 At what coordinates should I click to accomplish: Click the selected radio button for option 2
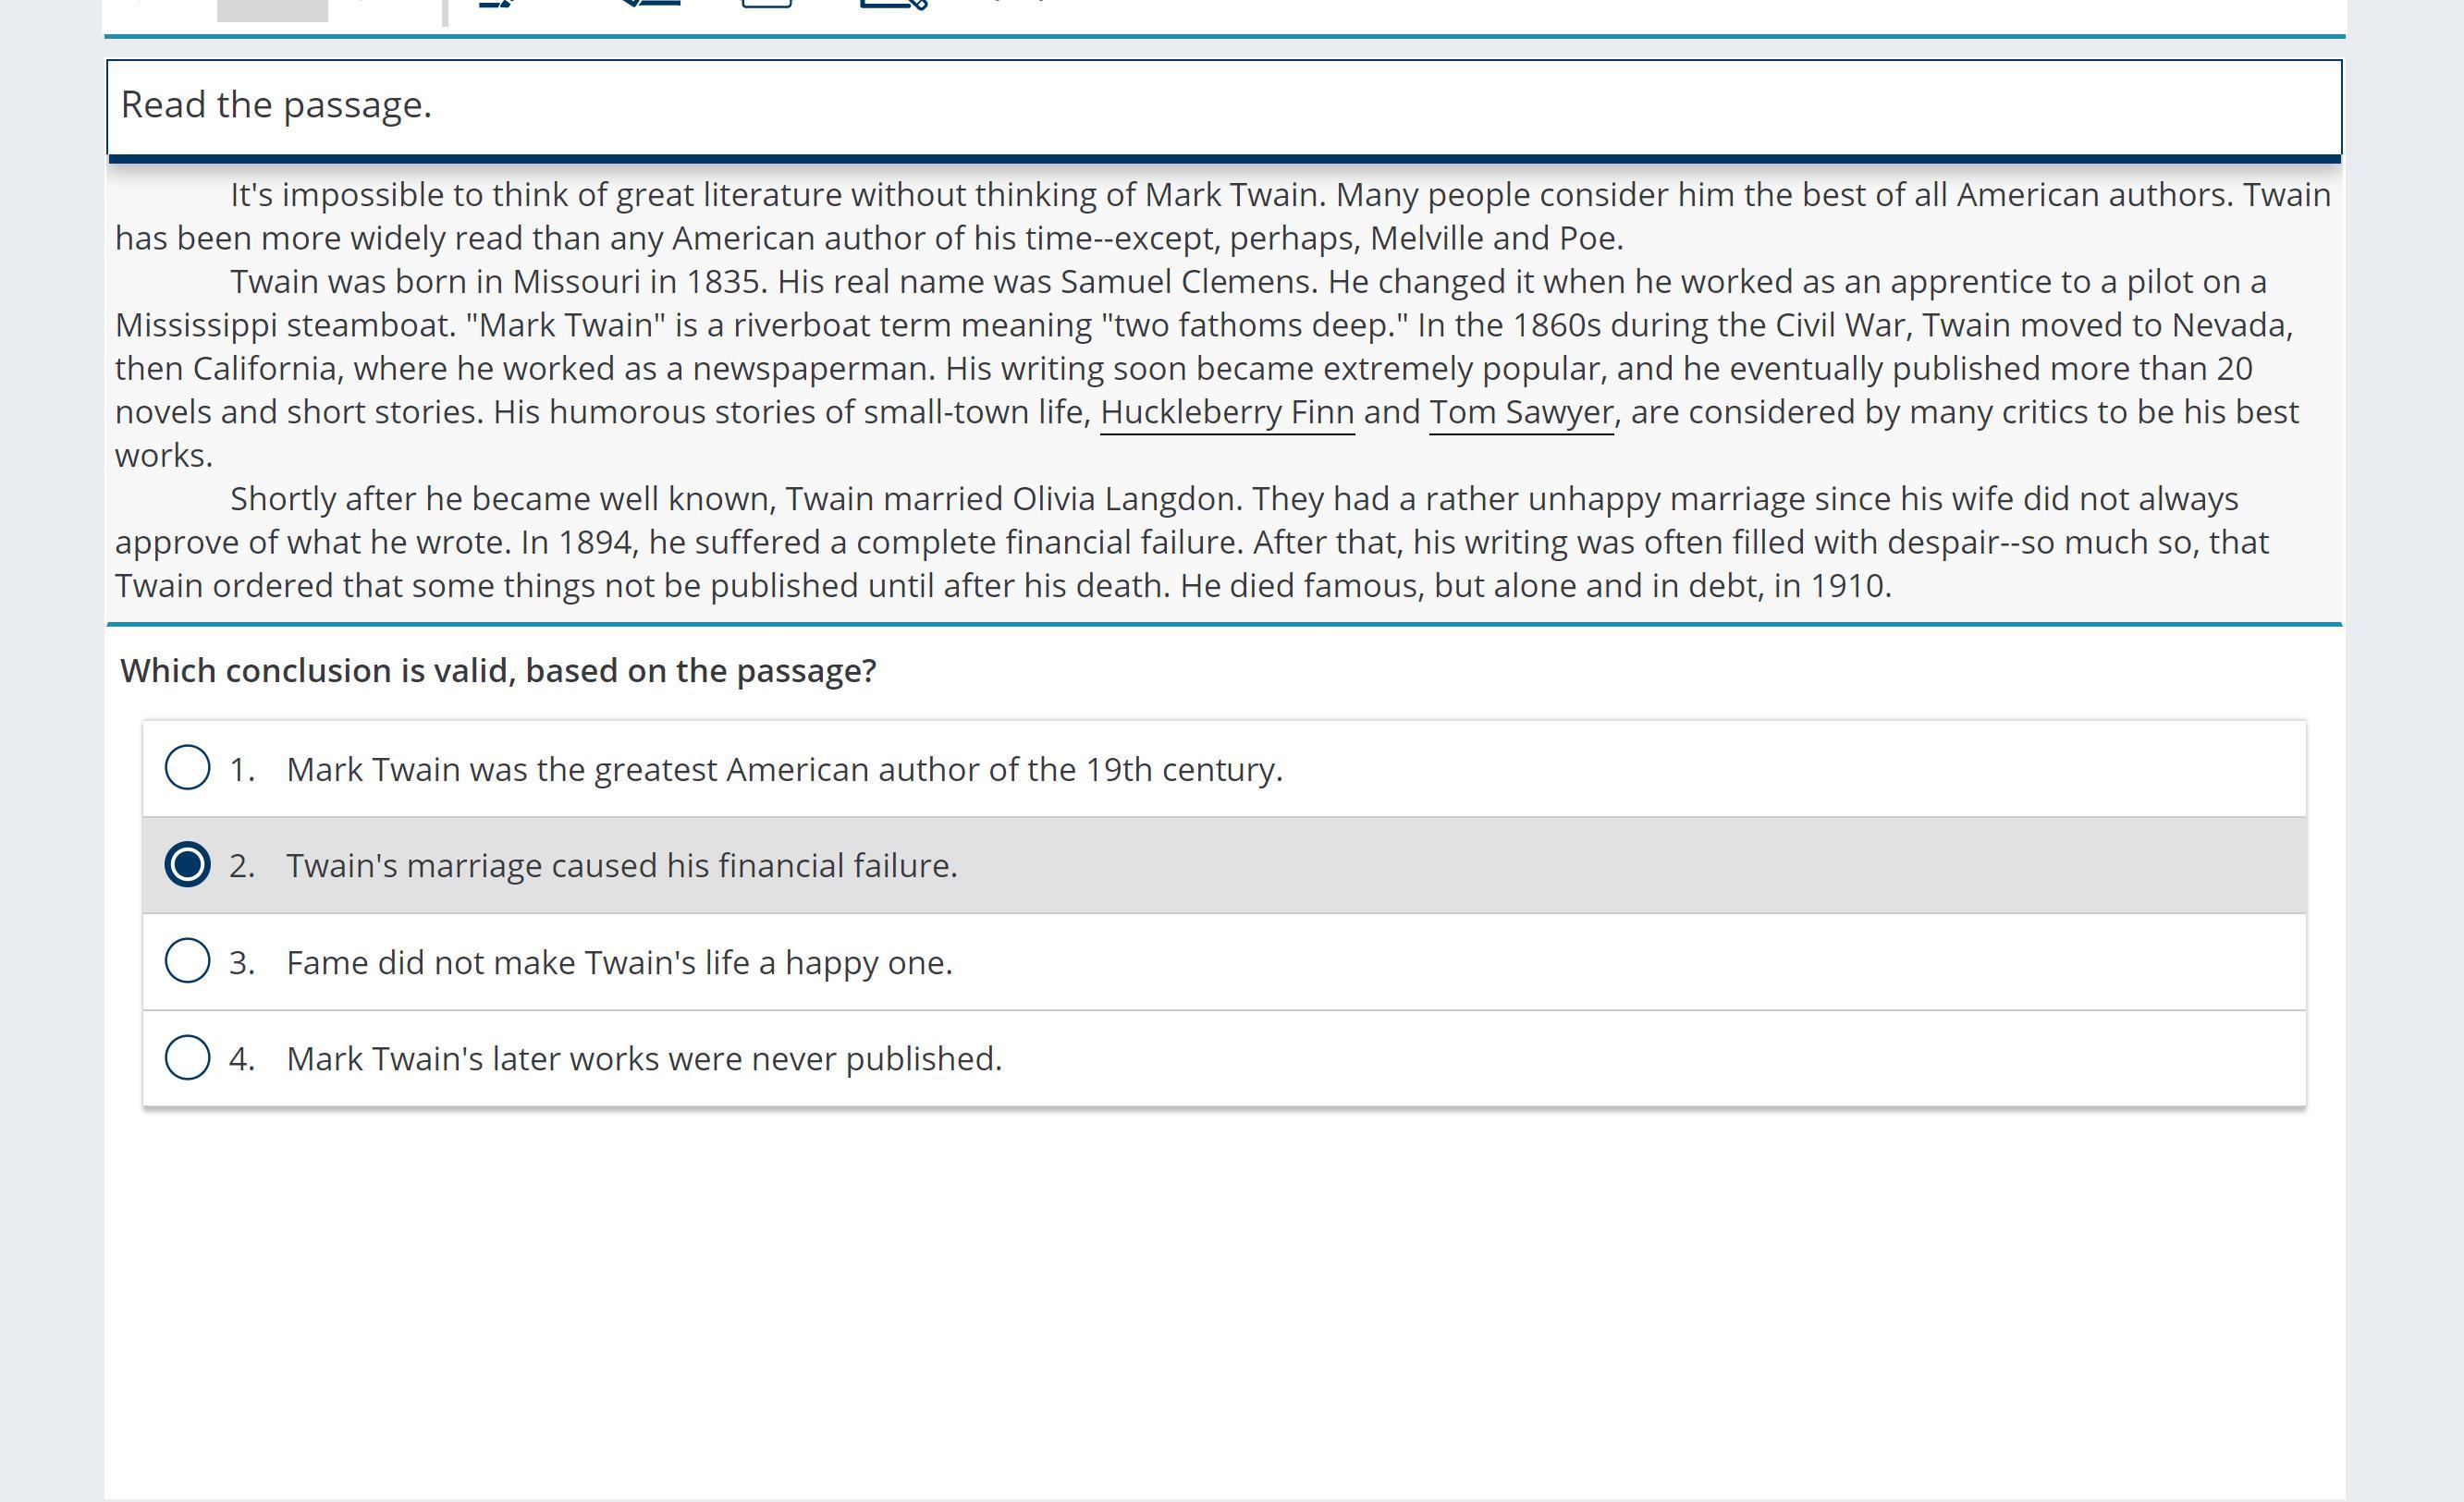pyautogui.click(x=187, y=865)
